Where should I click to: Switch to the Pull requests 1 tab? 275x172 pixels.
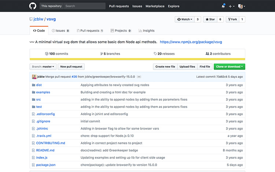(90, 31)
